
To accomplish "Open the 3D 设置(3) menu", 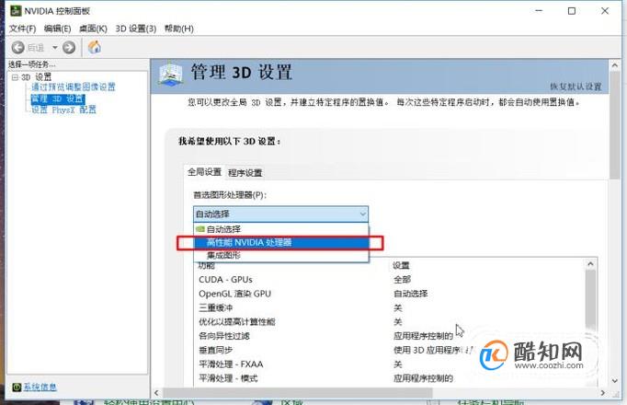I will [x=135, y=29].
